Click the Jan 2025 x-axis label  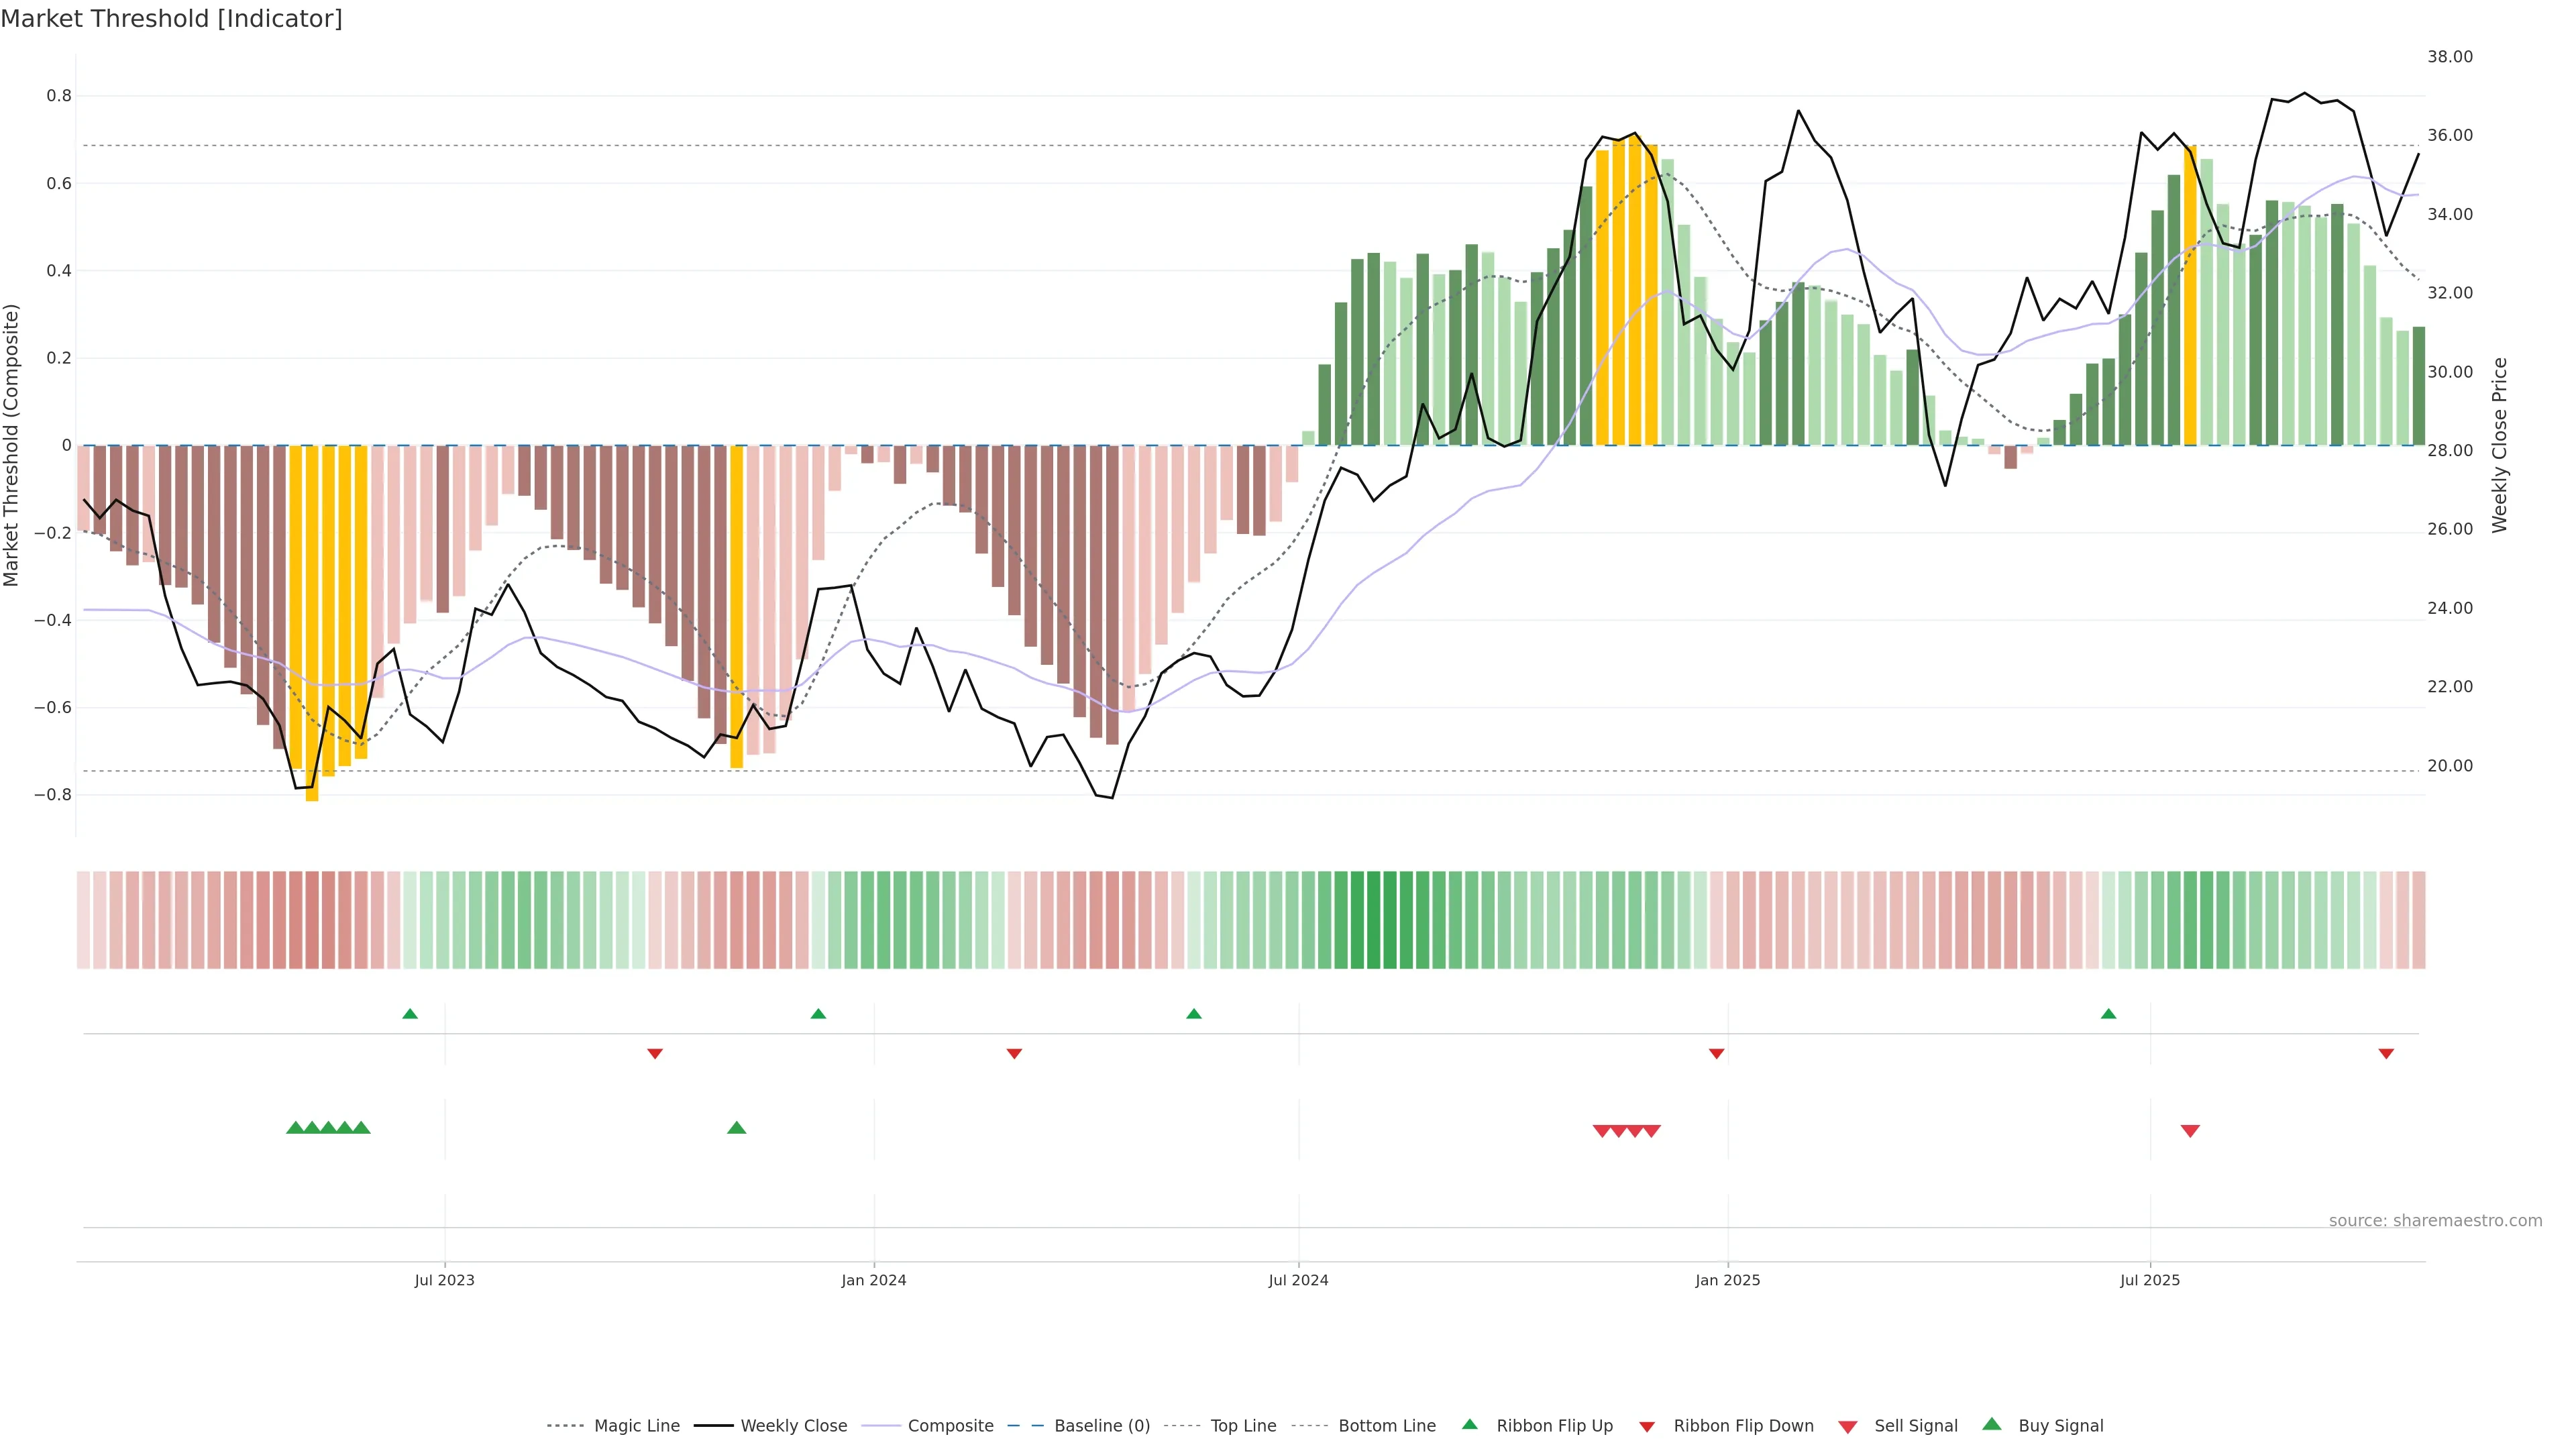[x=1727, y=1280]
